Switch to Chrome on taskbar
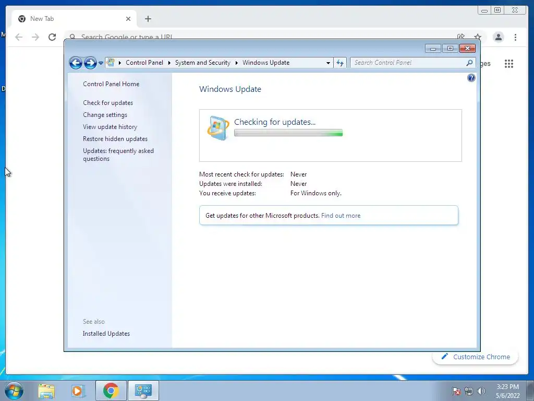Image resolution: width=534 pixels, height=401 pixels. tap(111, 391)
